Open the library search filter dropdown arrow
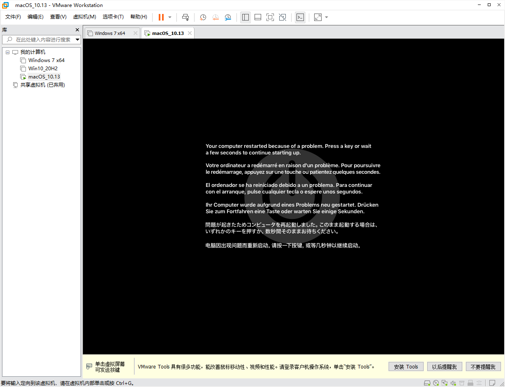This screenshot has height=387, width=505. point(77,40)
